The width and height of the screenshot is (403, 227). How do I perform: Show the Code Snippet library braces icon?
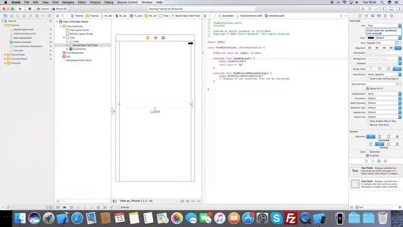[373, 161]
